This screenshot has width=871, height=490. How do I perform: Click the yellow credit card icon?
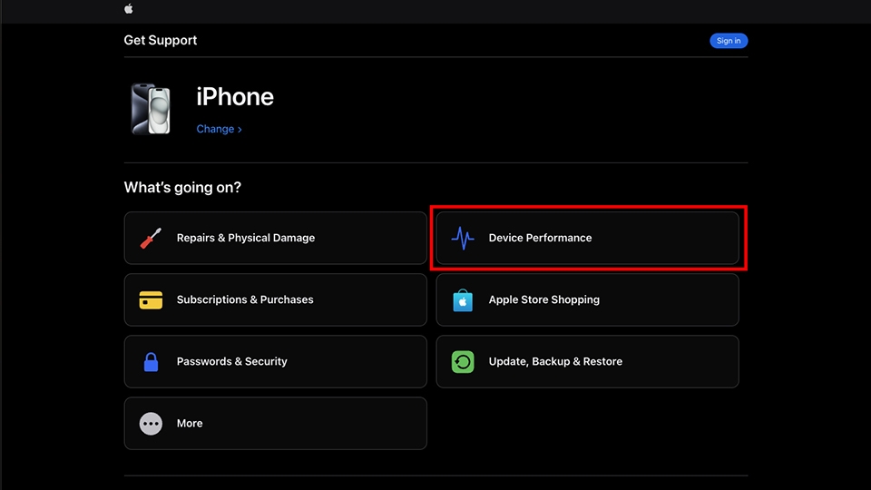(151, 300)
